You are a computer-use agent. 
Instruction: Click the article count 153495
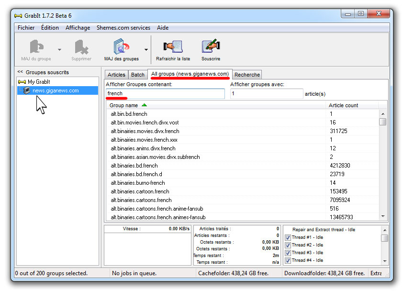(338, 191)
